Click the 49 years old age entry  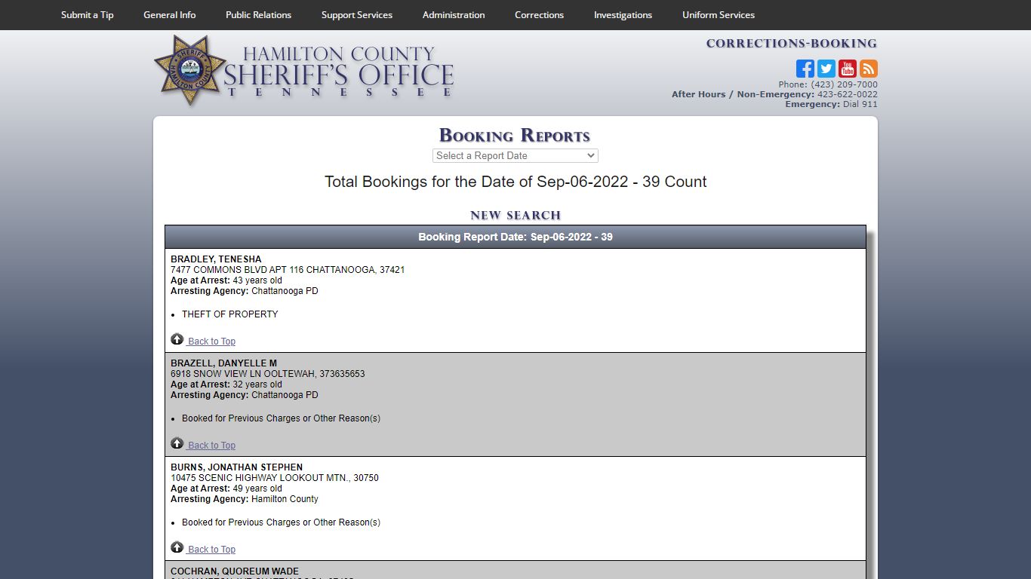point(257,489)
